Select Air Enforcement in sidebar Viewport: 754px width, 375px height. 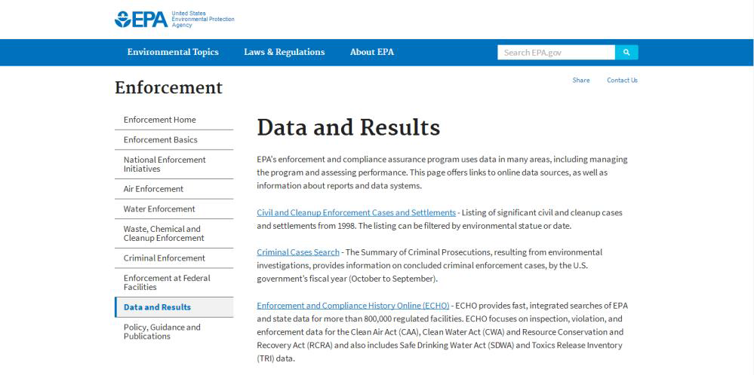[x=174, y=189]
